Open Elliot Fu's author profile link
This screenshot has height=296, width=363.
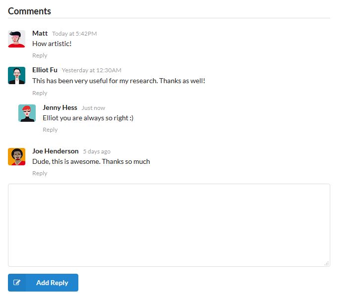45,70
